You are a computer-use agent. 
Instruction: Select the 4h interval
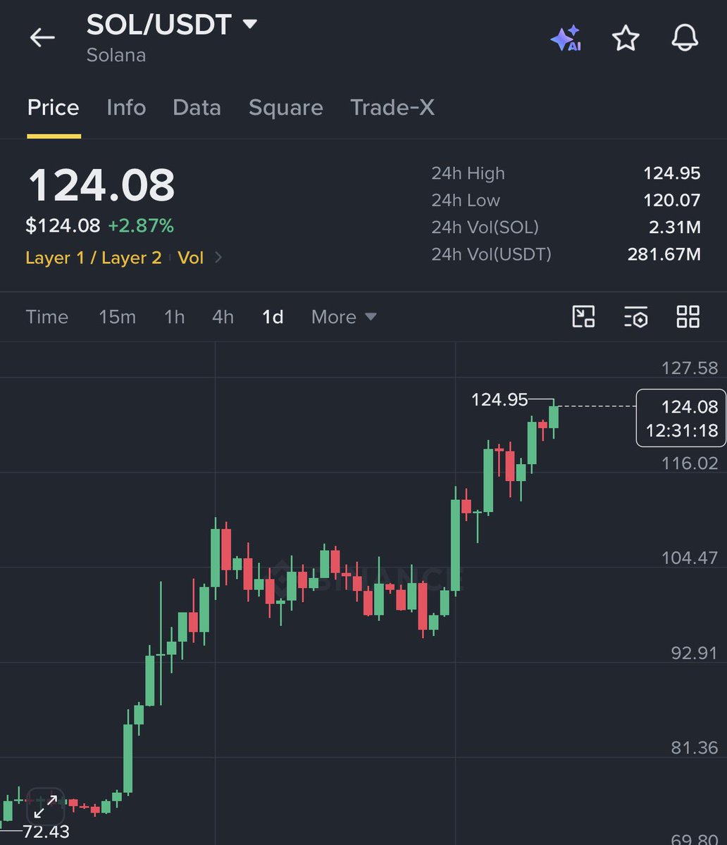click(x=223, y=317)
